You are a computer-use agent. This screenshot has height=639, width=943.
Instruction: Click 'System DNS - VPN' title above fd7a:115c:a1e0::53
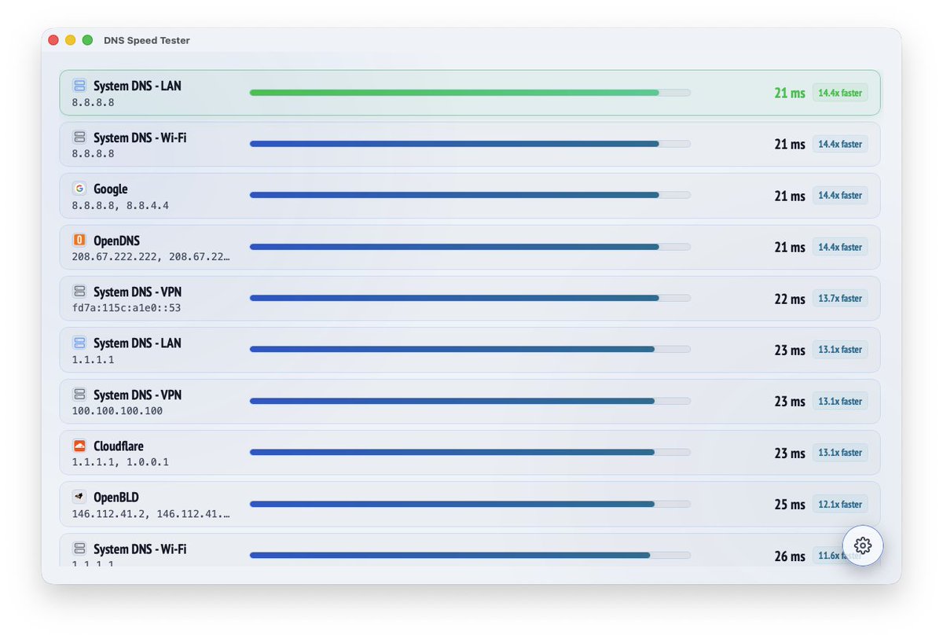click(138, 292)
